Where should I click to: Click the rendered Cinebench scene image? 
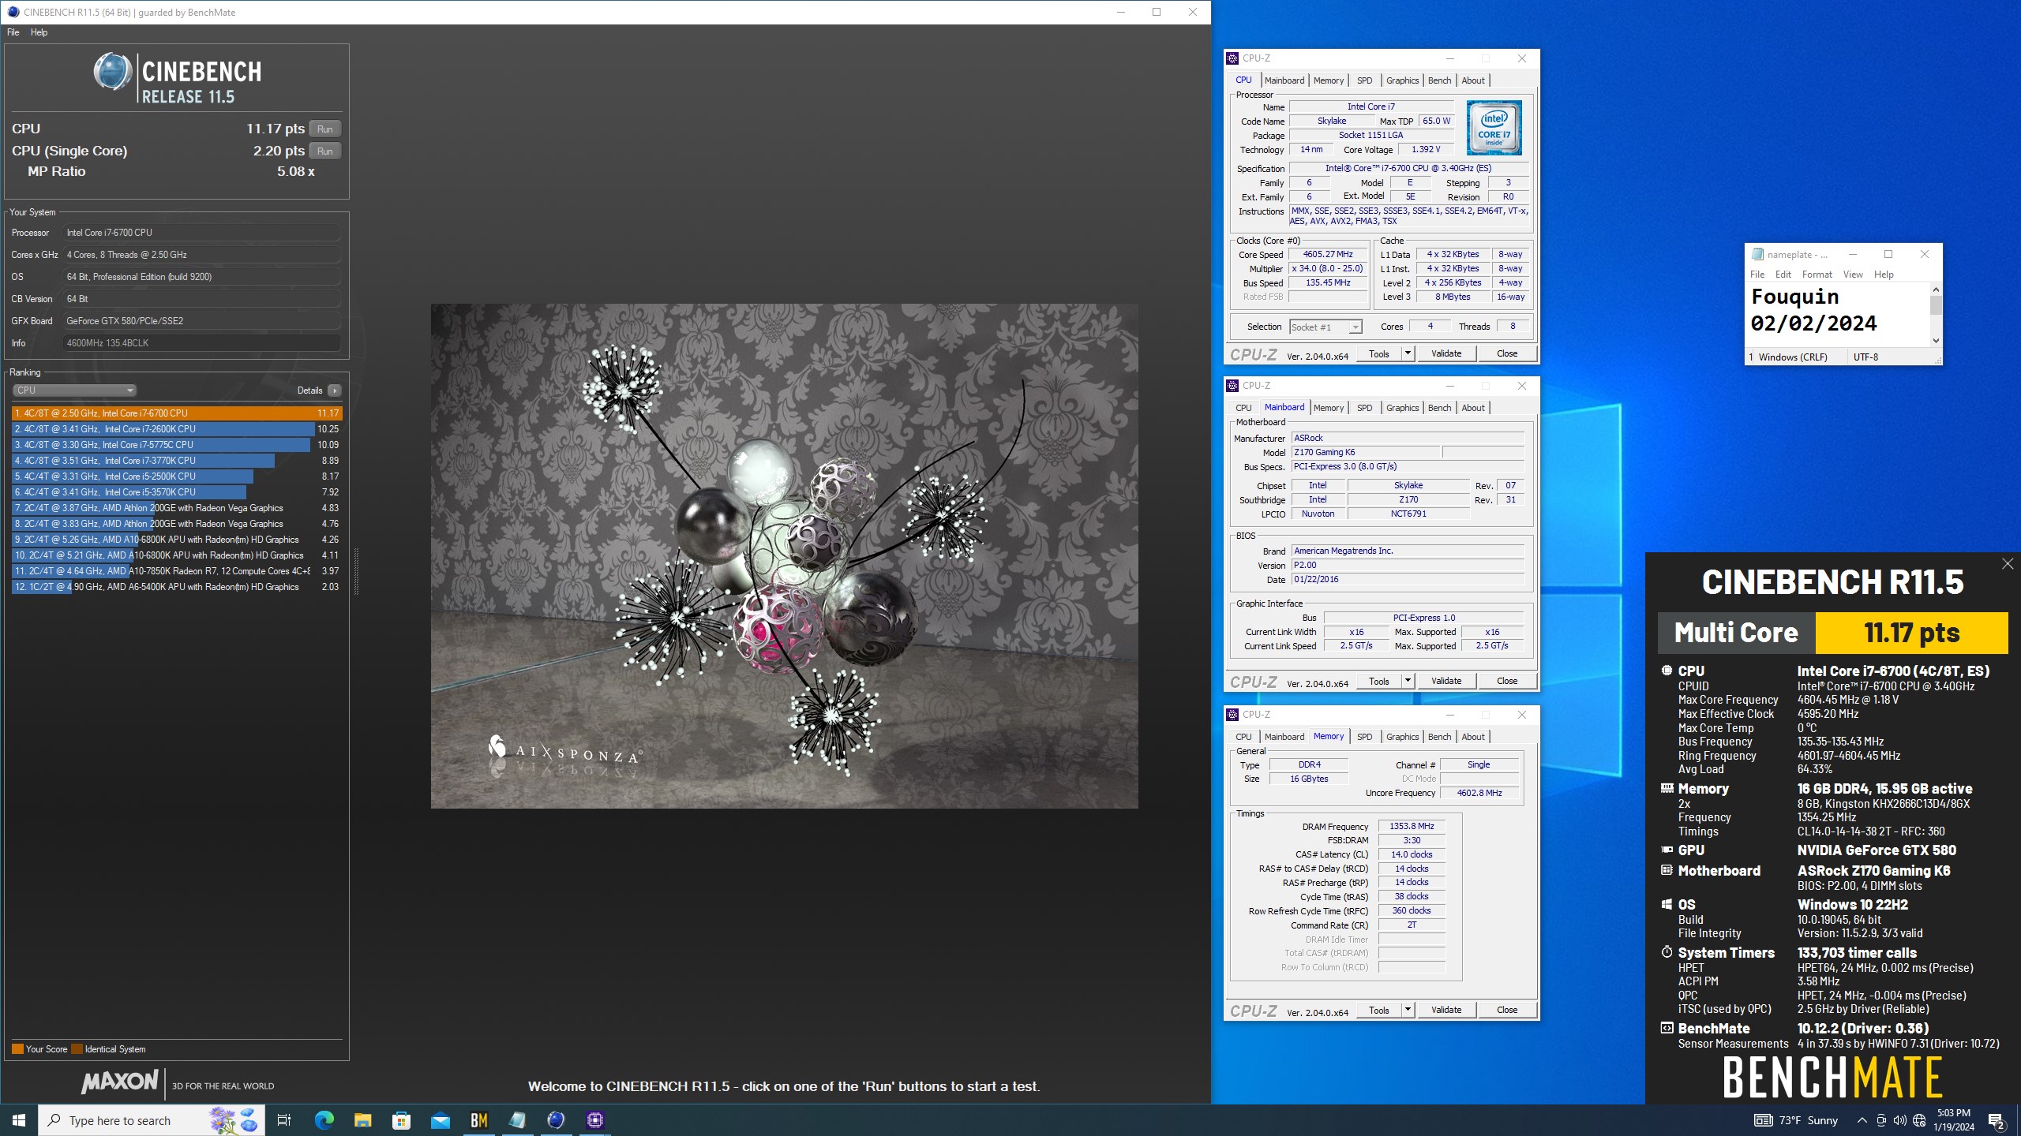(784, 555)
